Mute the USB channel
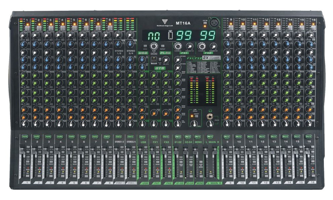This screenshot has height=200, width=333. tap(142, 137)
